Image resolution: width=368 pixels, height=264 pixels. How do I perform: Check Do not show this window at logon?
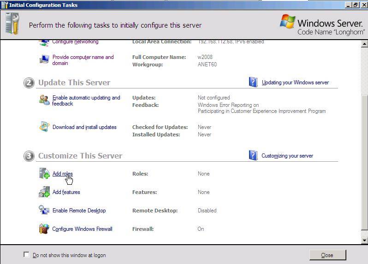point(27,255)
